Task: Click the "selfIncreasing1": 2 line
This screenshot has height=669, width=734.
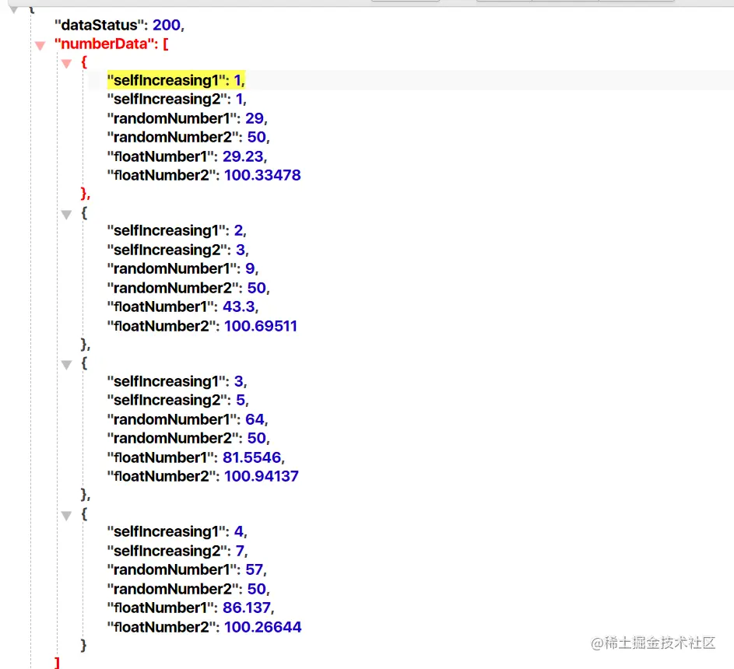Action: point(177,230)
